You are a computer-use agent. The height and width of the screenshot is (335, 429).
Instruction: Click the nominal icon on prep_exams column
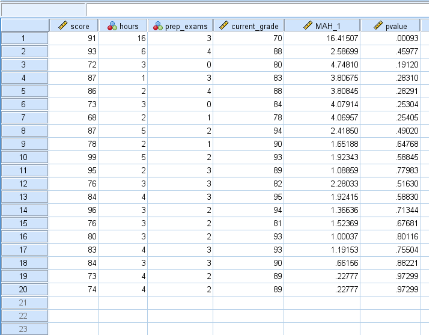coord(158,26)
